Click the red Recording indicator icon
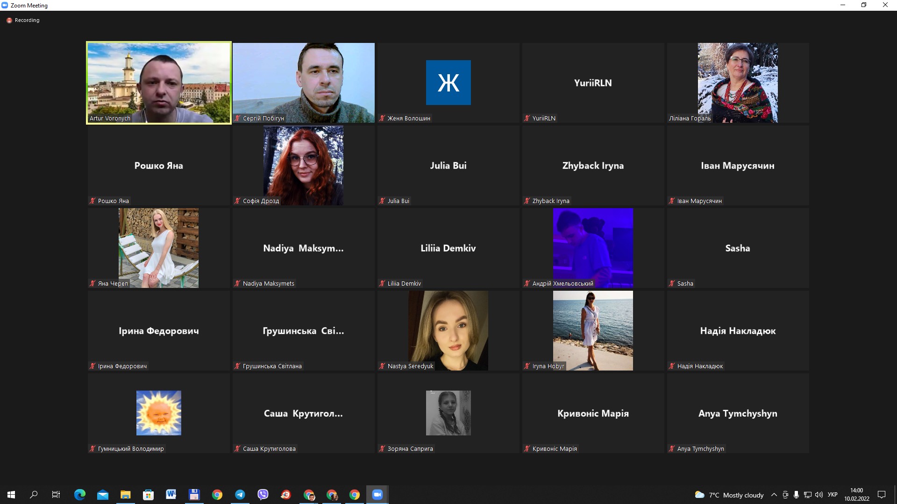Image resolution: width=897 pixels, height=504 pixels. tap(9, 20)
